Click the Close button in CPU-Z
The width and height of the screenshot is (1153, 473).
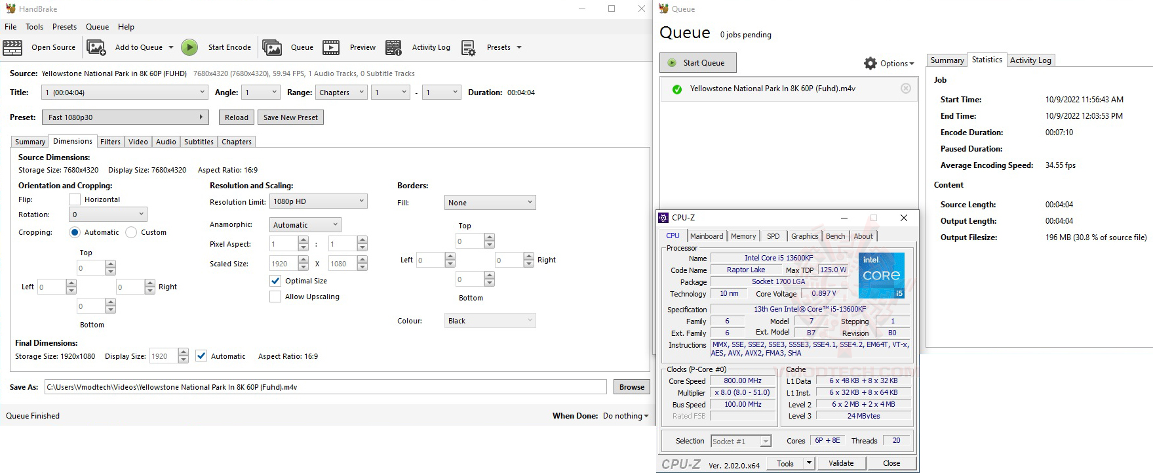(891, 463)
